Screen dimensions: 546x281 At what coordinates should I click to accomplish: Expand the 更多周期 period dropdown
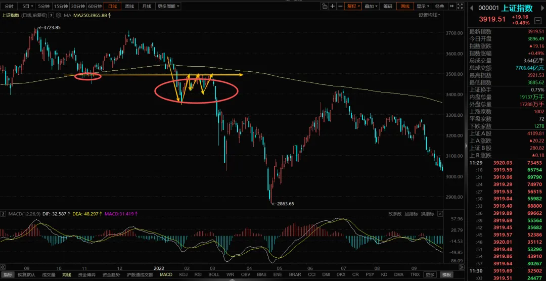pyautogui.click(x=168, y=6)
